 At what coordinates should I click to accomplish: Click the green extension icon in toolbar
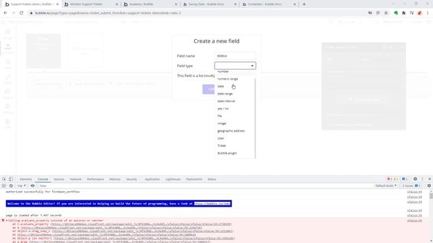tap(396, 13)
